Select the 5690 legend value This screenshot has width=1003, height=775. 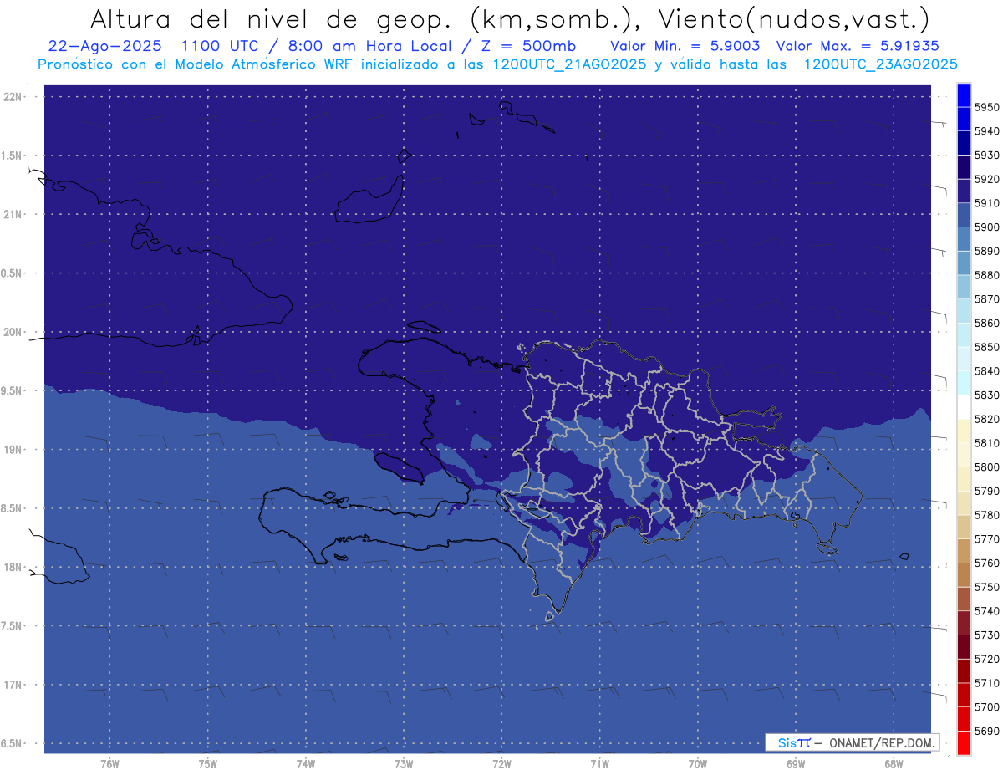(986, 731)
